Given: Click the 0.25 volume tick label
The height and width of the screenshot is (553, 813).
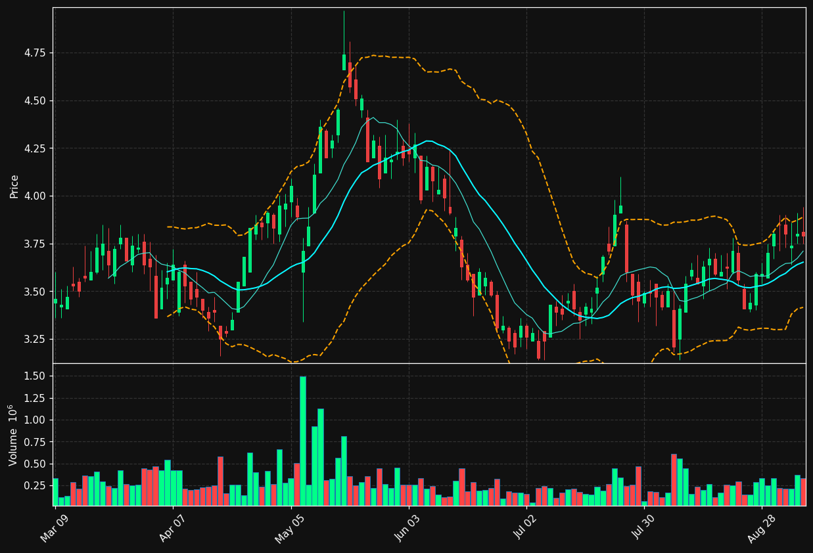Looking at the screenshot, I should click(34, 485).
